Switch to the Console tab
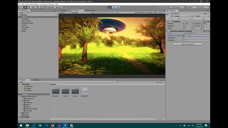 [x=35, y=80]
